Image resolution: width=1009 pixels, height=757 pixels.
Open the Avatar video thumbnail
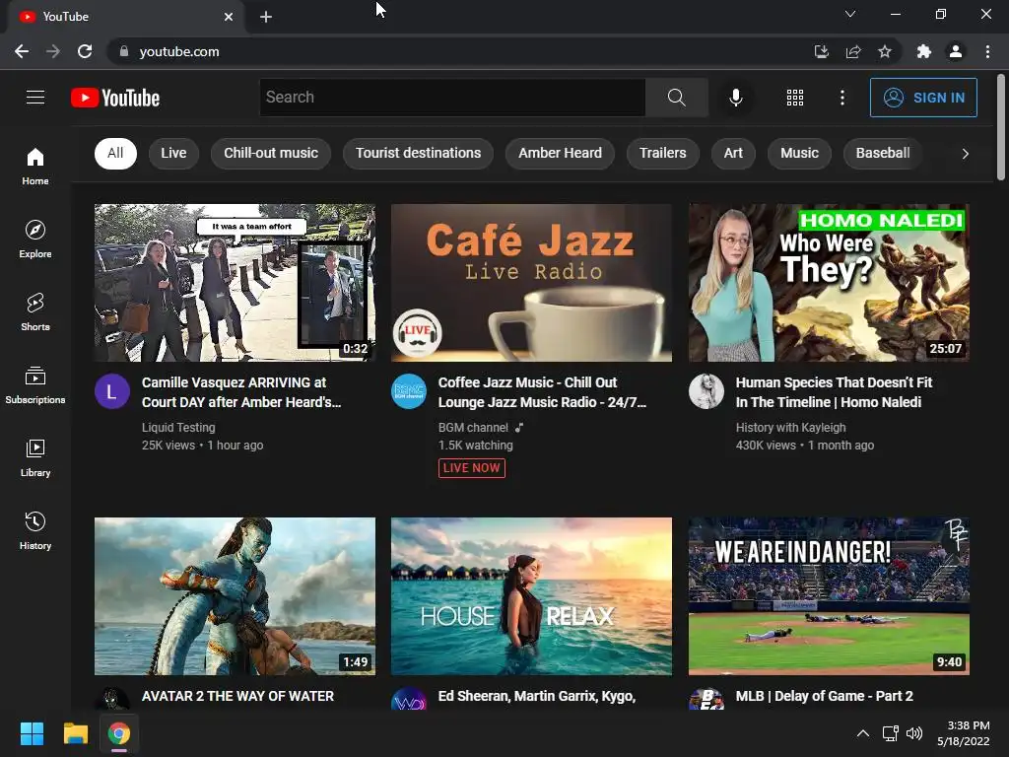click(x=235, y=596)
